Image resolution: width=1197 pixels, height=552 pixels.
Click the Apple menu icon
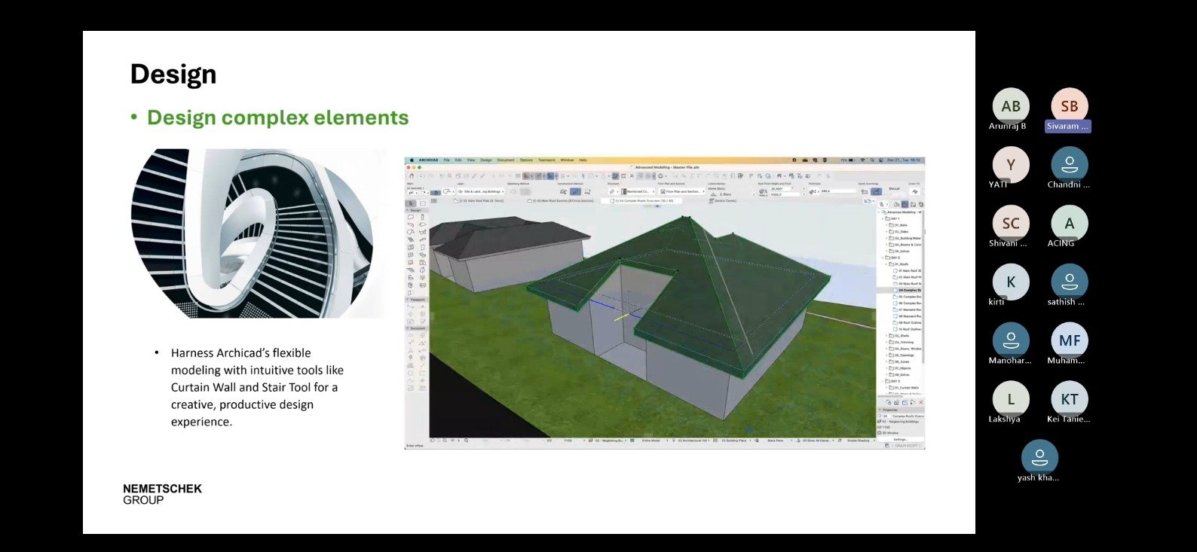[x=411, y=160]
